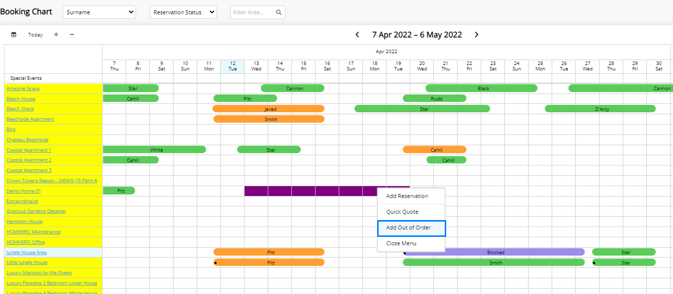The height and width of the screenshot is (294, 673).
Task: Select Add Out of Order option
Action: click(x=408, y=228)
